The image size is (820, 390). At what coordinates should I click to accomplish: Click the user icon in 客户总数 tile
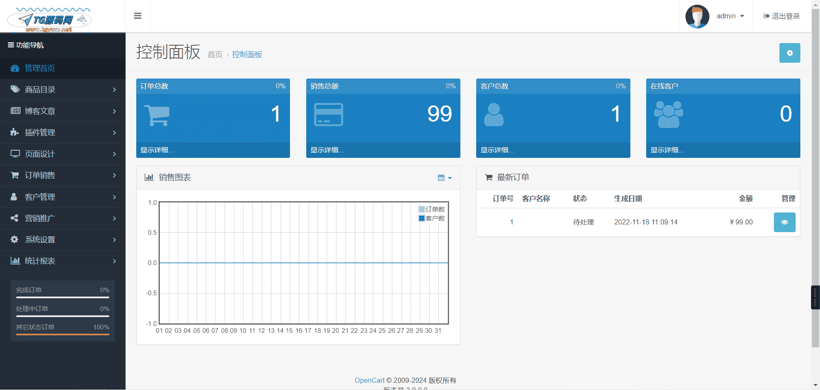[x=494, y=115]
